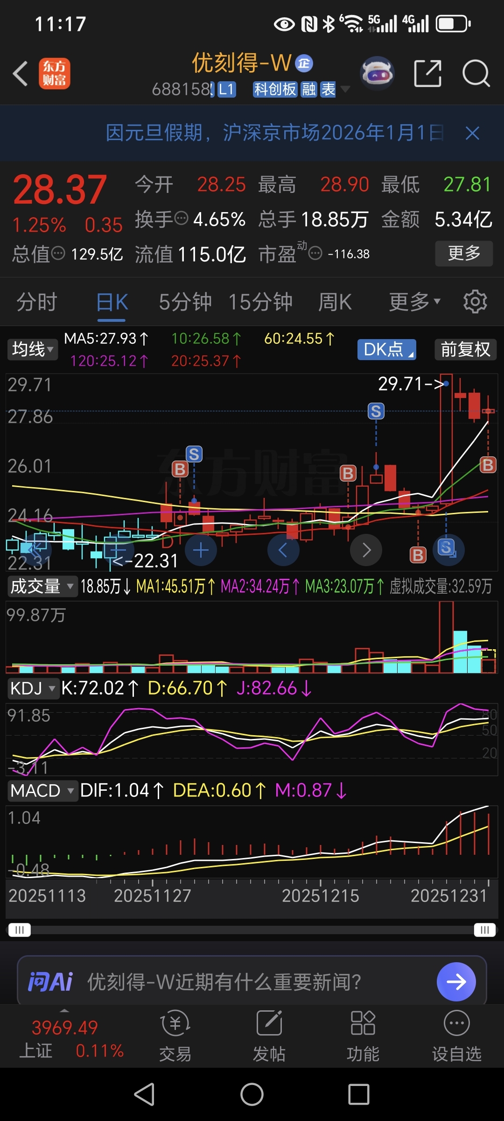Open the MACD indicator dropdown
This screenshot has width=504, height=1121.
point(42,791)
